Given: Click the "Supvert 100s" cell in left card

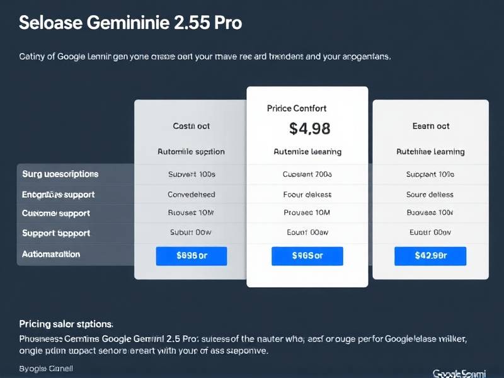Looking at the screenshot, I should click(192, 174).
